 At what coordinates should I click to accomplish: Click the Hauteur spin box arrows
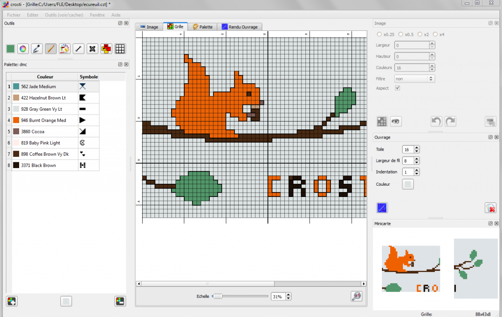pos(432,56)
